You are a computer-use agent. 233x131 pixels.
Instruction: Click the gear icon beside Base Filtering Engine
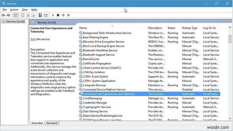pos(81,37)
